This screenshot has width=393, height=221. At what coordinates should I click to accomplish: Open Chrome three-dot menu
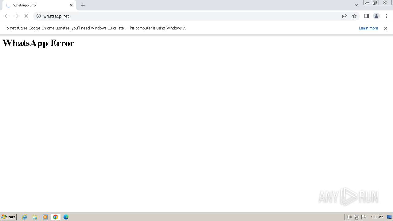[386, 16]
